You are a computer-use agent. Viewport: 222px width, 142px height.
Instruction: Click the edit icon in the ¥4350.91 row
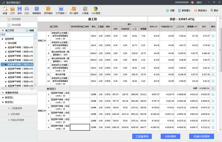(x=213, y=101)
